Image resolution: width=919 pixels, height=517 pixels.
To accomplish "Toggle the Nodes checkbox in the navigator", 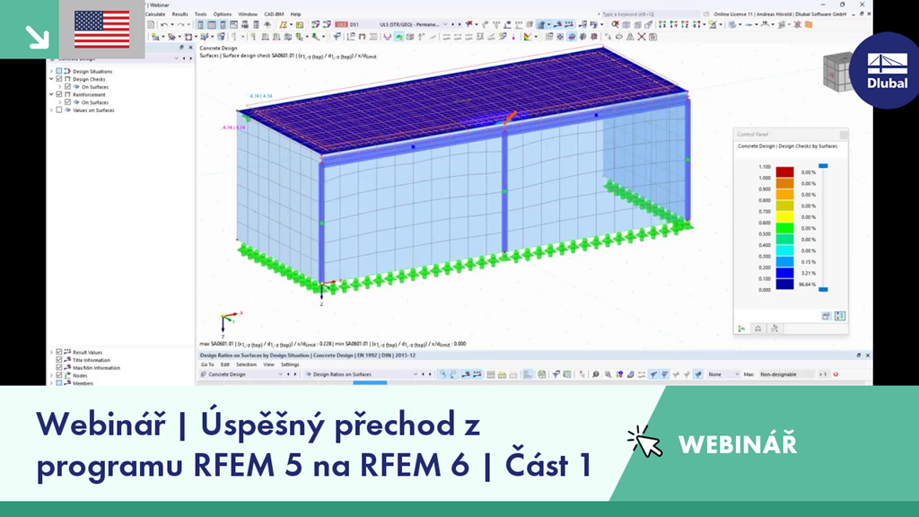I will point(58,375).
